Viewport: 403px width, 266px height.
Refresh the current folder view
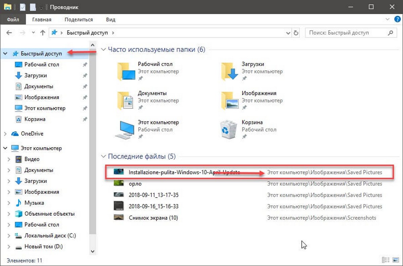(296, 33)
